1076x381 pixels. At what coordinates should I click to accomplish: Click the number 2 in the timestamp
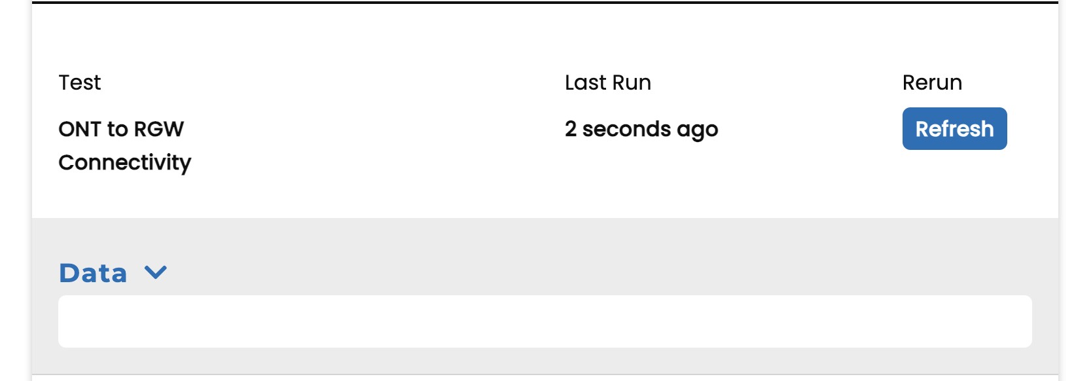coord(571,129)
